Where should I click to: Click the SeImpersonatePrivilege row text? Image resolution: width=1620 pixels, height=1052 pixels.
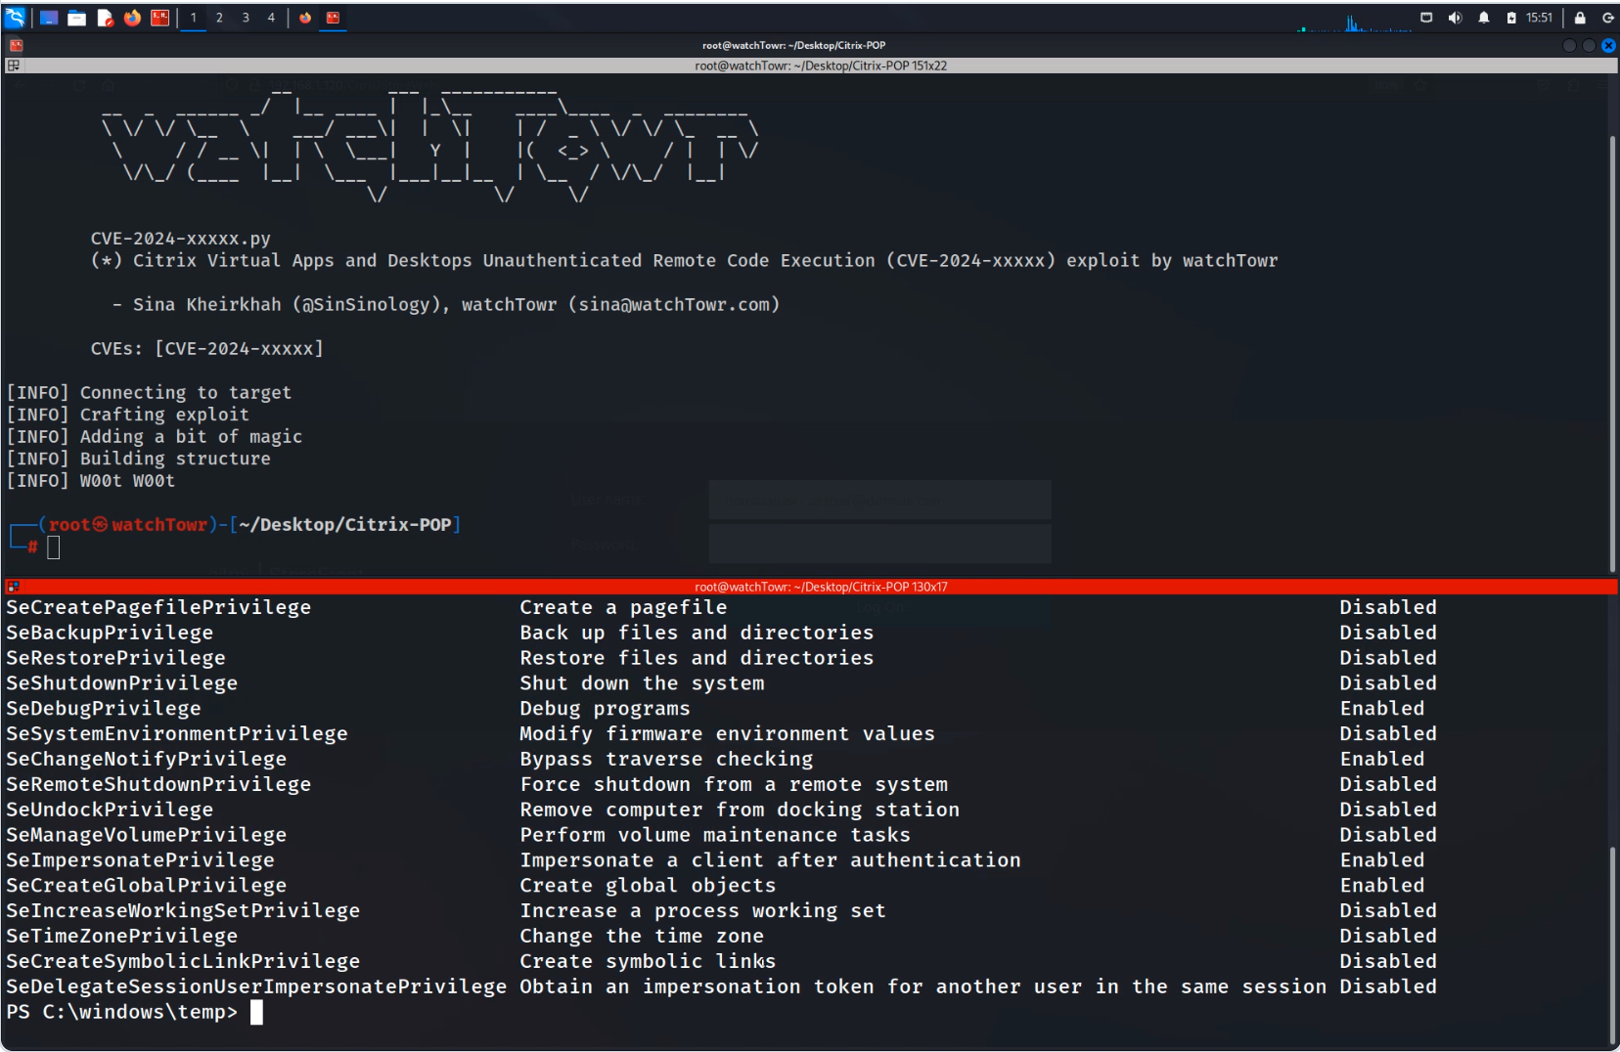[140, 859]
